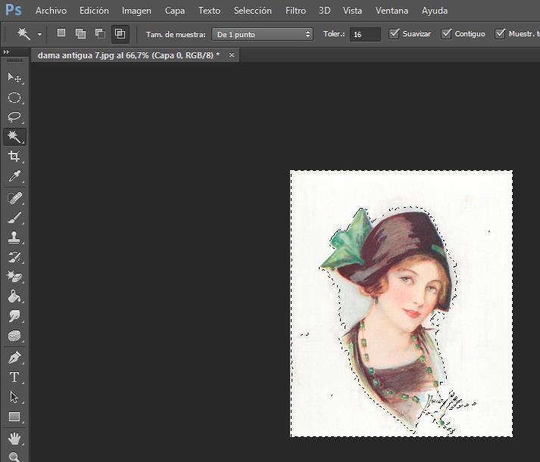Open the Ventana menu
540x462 pixels.
pos(392,11)
